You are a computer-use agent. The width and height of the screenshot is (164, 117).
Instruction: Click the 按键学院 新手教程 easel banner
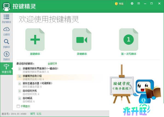(x=122, y=84)
